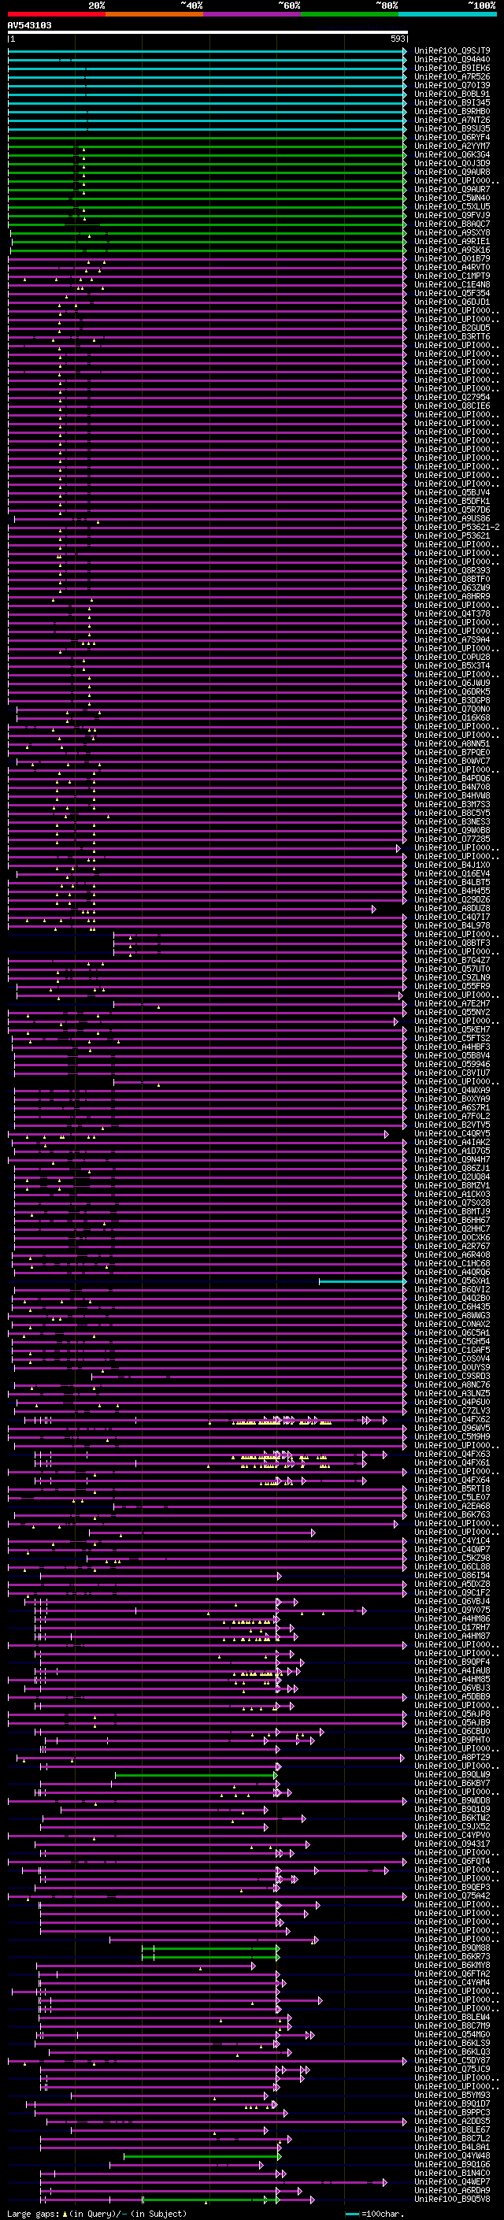Click the arrowhead ending the UniRef100_A8DUZ8 bar
The width and height of the screenshot is (504, 2220).
click(x=374, y=908)
